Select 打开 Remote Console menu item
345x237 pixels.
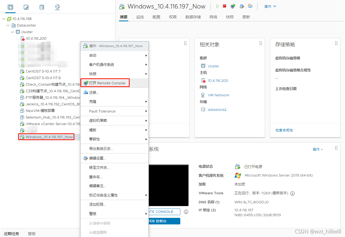114,83
